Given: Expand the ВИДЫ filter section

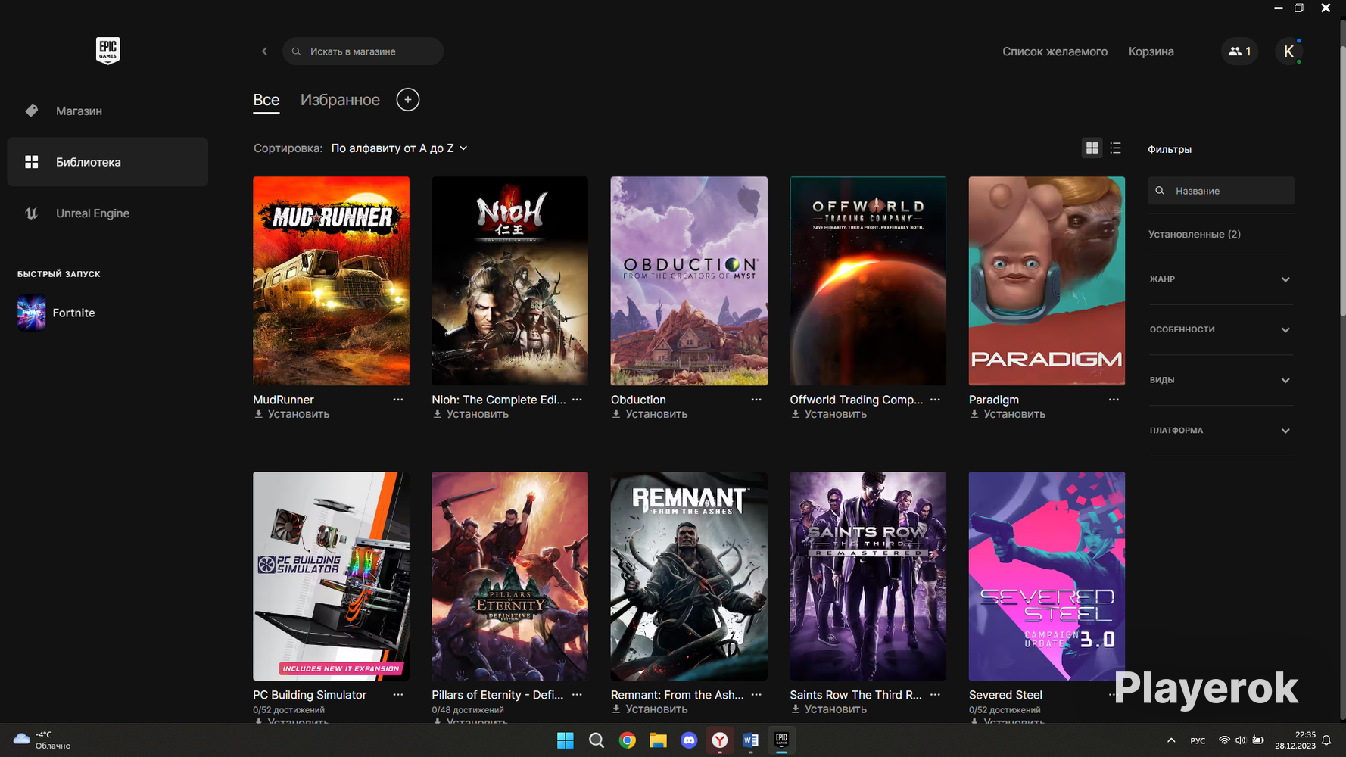Looking at the screenshot, I should coord(1220,380).
